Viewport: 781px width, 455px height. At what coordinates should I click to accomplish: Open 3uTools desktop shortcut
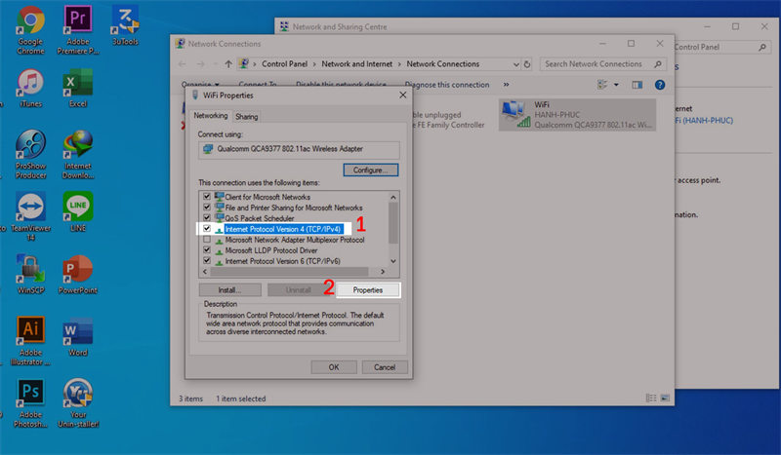[125, 26]
